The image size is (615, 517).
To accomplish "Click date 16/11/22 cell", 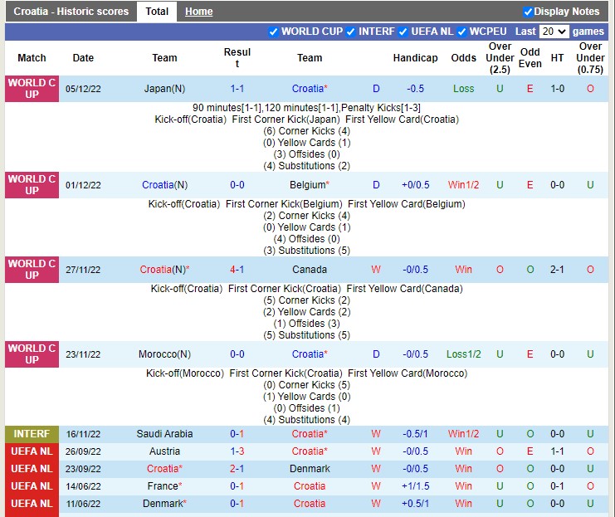I will pyautogui.click(x=83, y=434).
